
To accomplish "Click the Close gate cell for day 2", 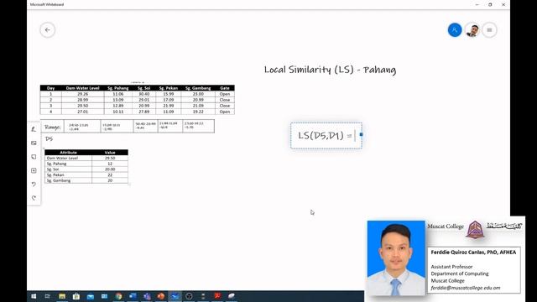I will (225, 100).
